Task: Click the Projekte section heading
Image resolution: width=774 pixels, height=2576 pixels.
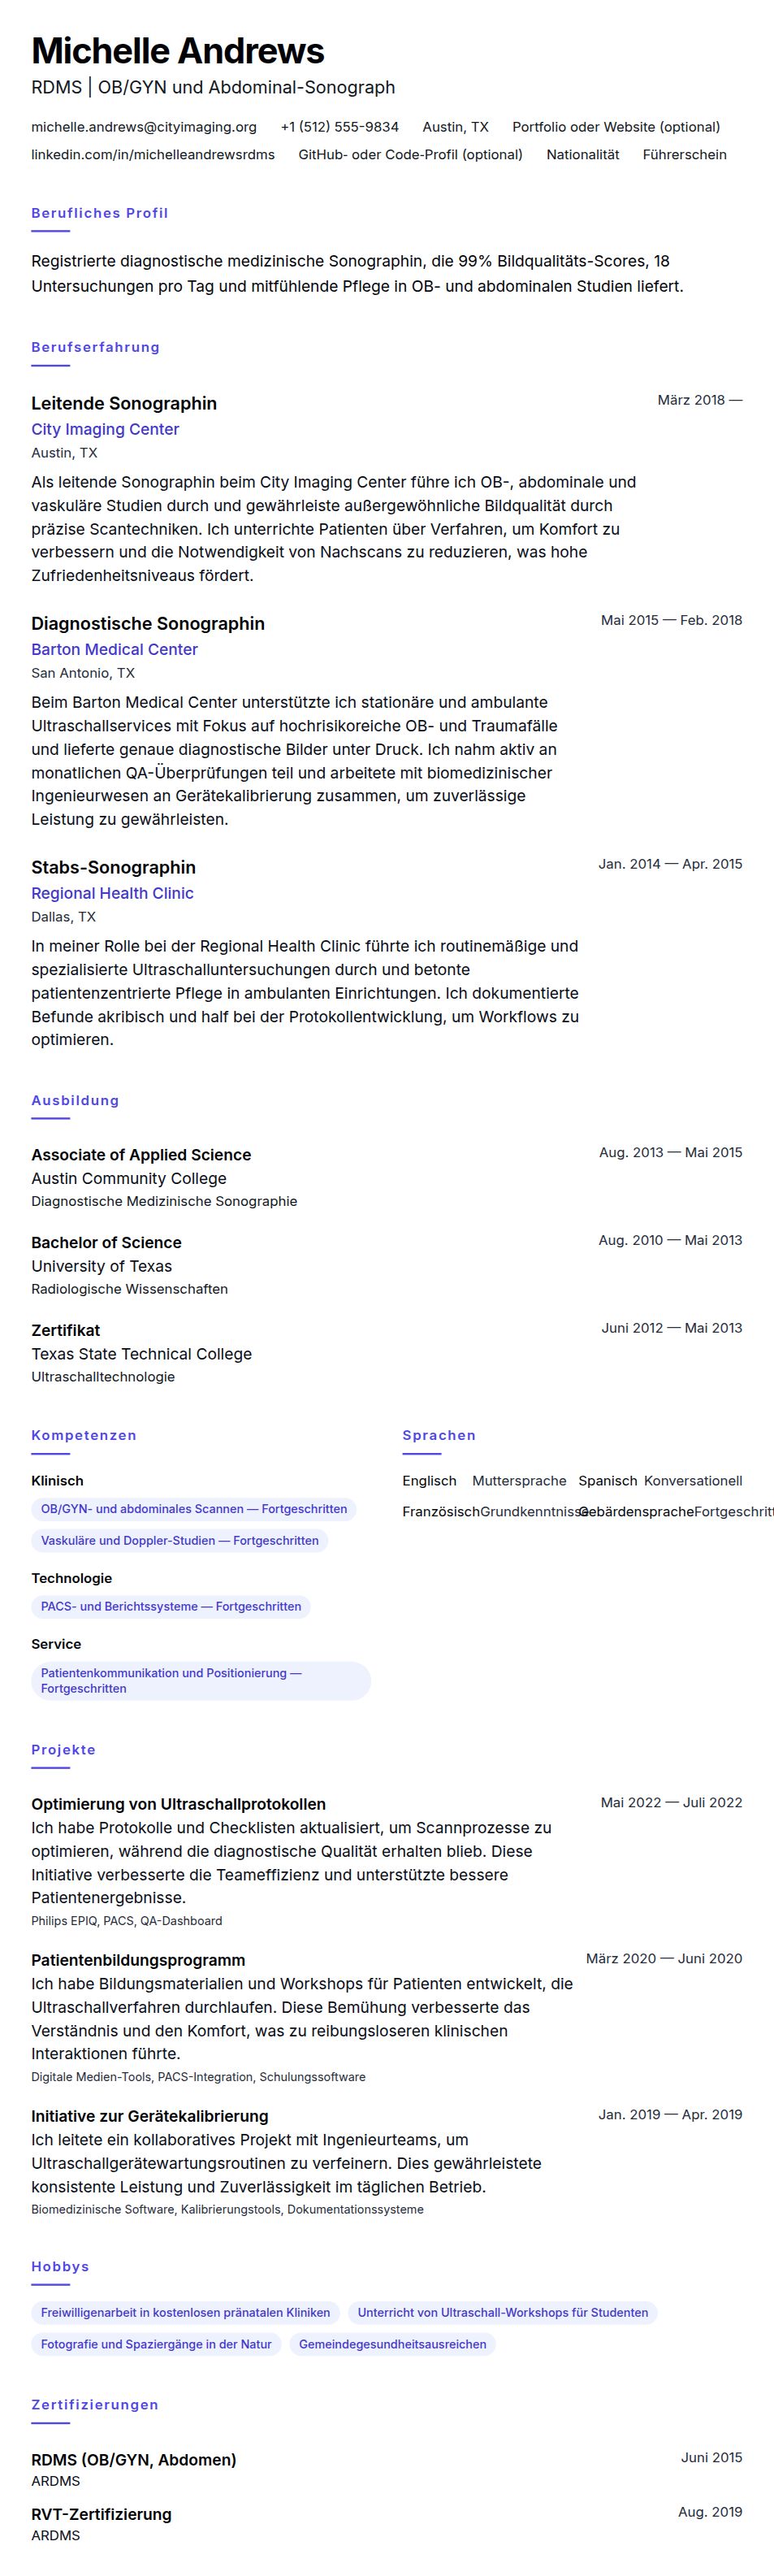Action: click(63, 1750)
